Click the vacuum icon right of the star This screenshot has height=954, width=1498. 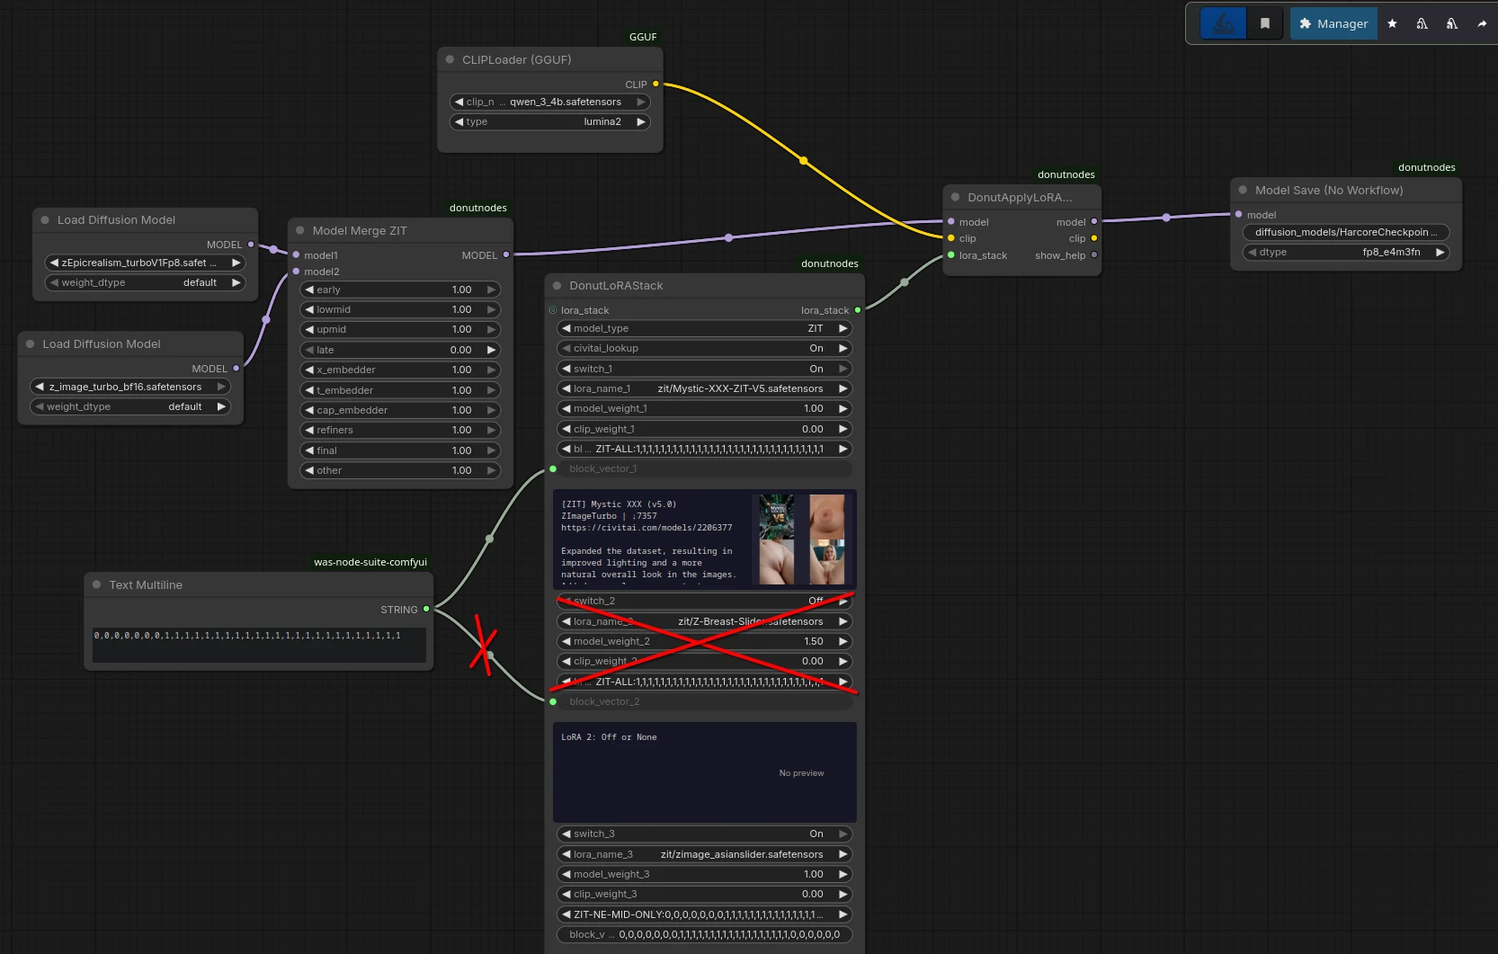[x=1422, y=23]
